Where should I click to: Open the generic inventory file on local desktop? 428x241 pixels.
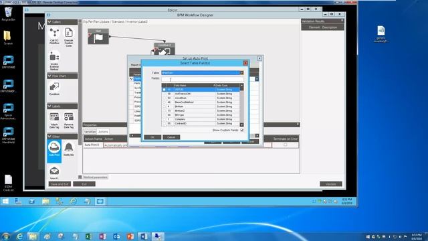381,34
